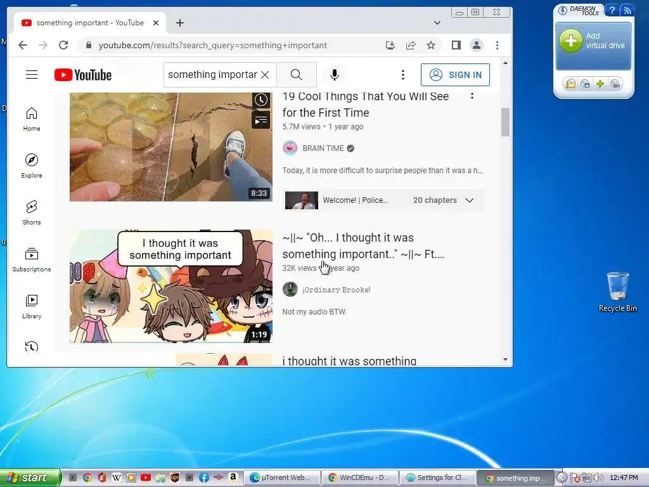Click Facebook quick launch icon in taskbar

(203, 477)
